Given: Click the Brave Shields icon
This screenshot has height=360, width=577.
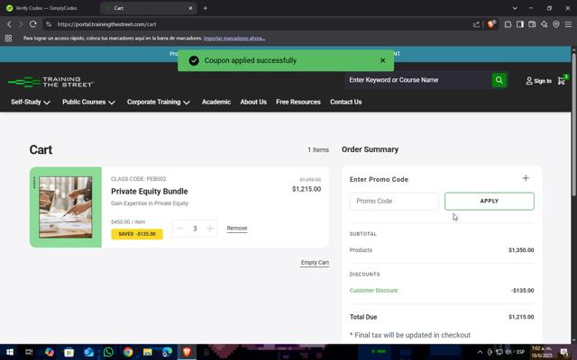Looking at the screenshot, I should coord(490,24).
